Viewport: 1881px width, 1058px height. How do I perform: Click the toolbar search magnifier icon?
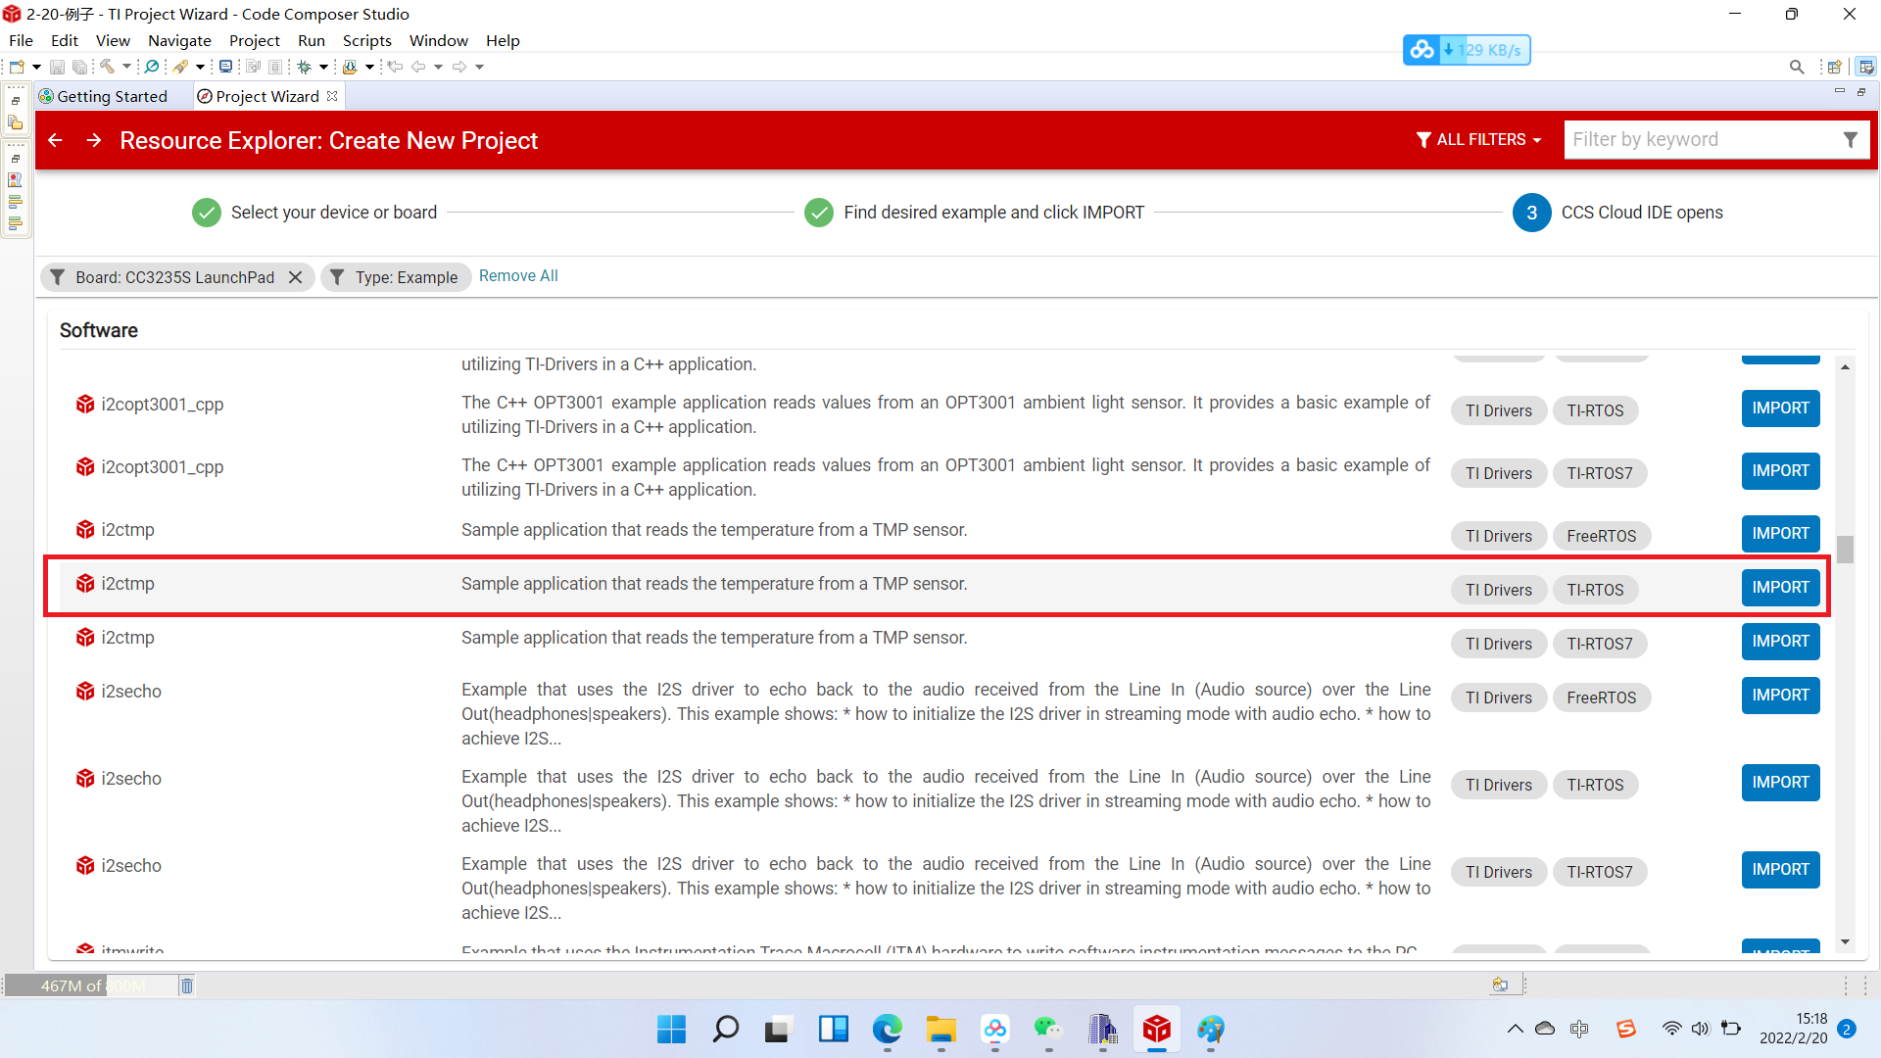[x=1796, y=67]
